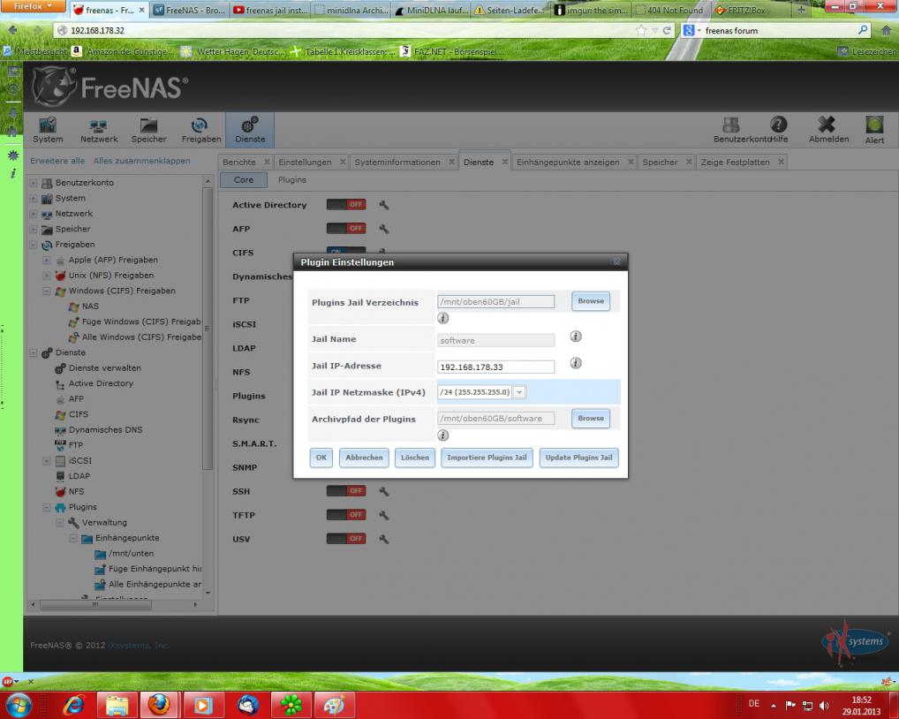Switch to the Einstellungen tab
Image resolution: width=899 pixels, height=719 pixels.
pos(305,163)
